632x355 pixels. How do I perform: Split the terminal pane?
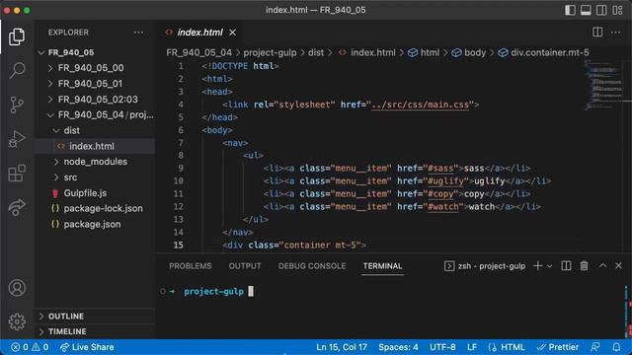[x=566, y=265]
